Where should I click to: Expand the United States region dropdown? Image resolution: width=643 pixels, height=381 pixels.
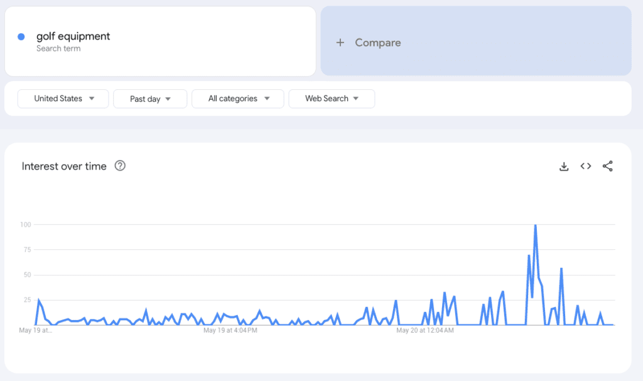pyautogui.click(x=63, y=99)
